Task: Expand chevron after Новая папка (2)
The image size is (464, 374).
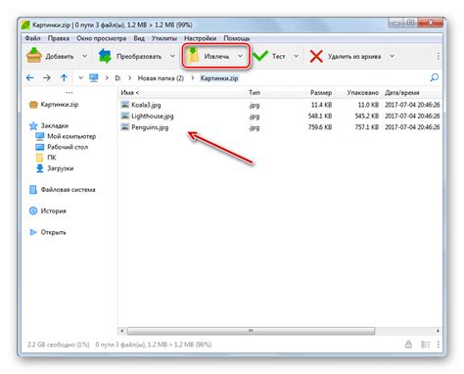Action: [193, 78]
